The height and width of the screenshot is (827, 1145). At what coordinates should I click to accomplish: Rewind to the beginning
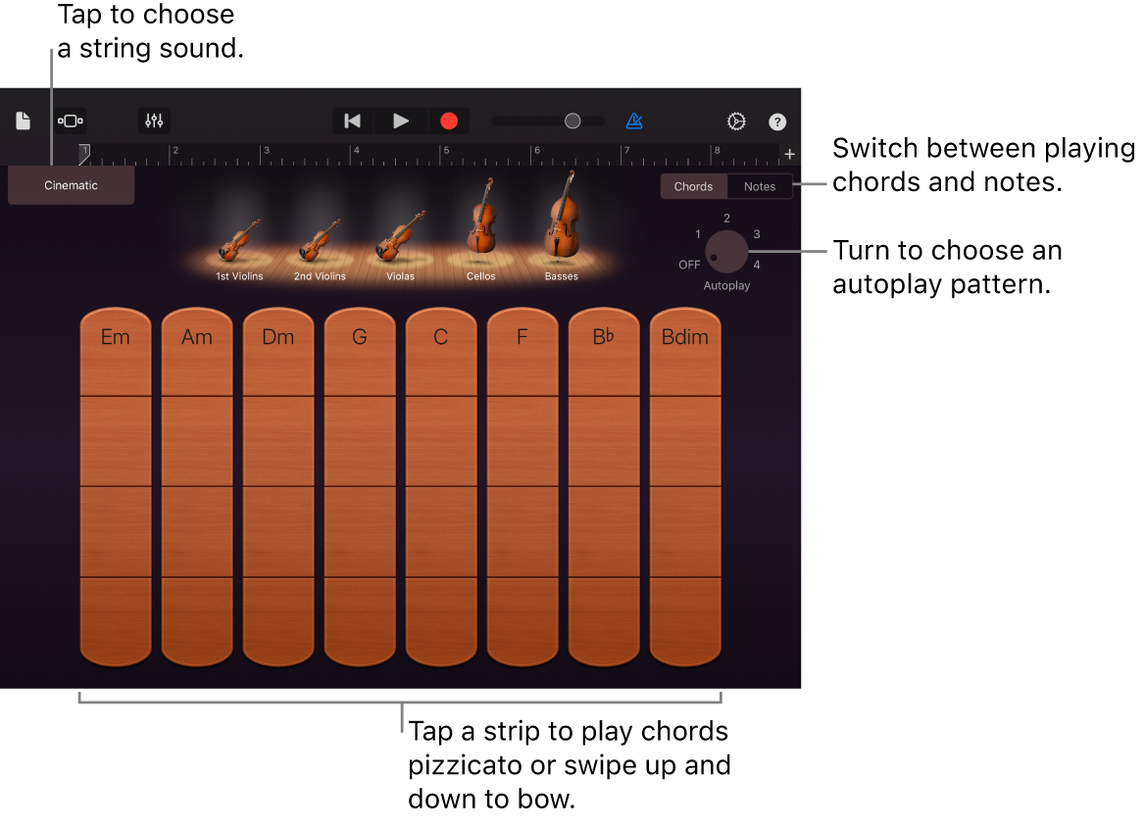tap(352, 121)
